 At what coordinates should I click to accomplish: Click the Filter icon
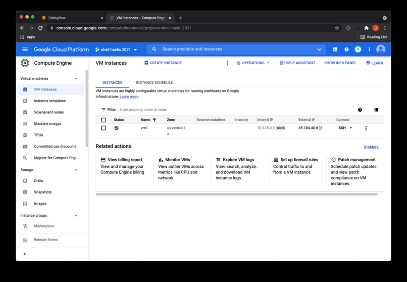click(x=104, y=110)
